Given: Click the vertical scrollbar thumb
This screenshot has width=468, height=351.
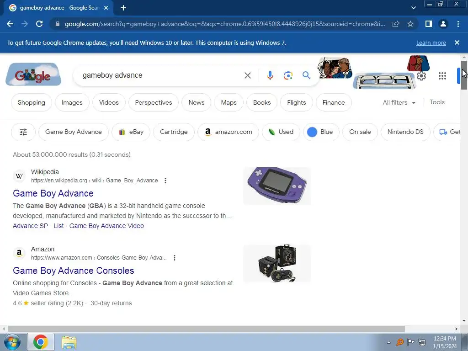Looking at the screenshot, I should coord(464,74).
